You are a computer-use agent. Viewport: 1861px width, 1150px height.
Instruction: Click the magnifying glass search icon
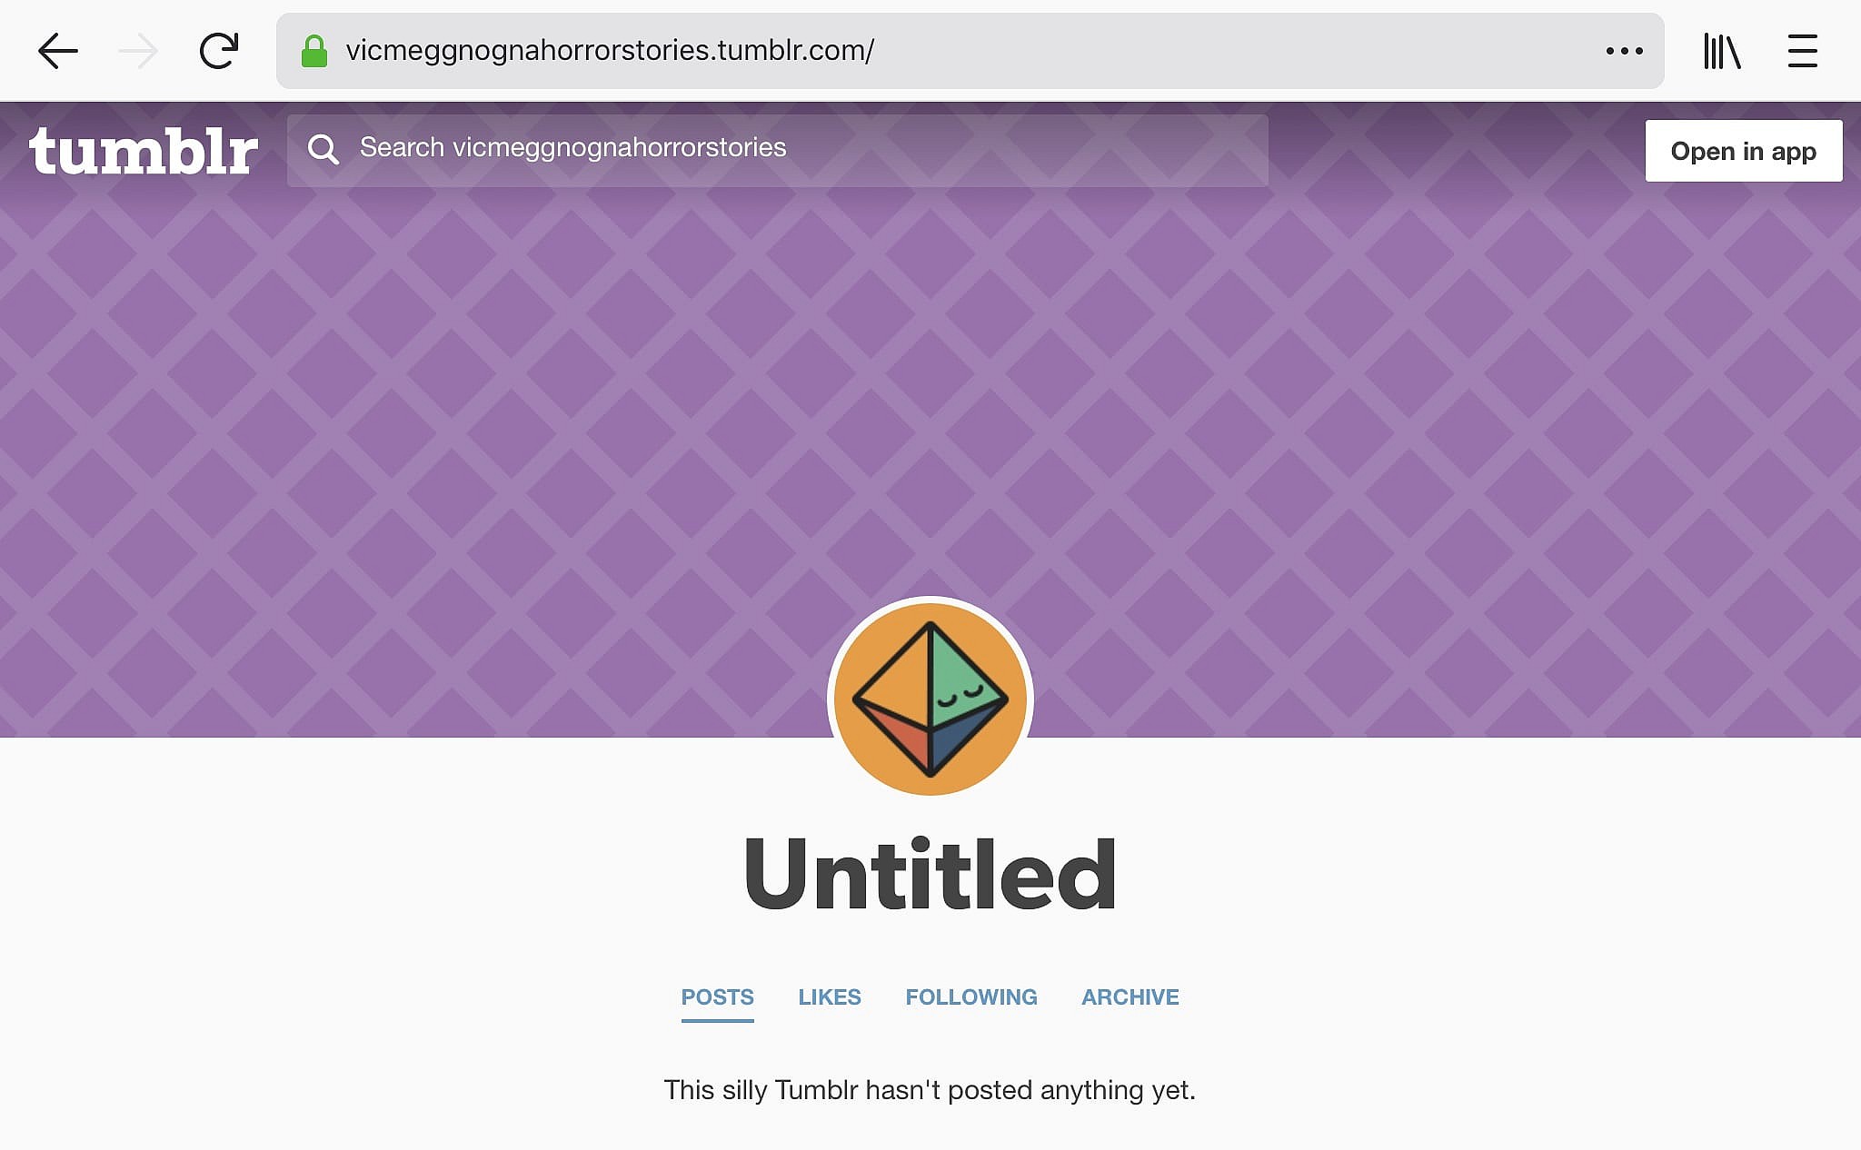(x=323, y=149)
